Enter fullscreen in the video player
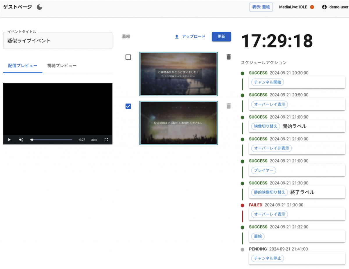Image resolution: width=349 pixels, height=269 pixels. tap(106, 140)
